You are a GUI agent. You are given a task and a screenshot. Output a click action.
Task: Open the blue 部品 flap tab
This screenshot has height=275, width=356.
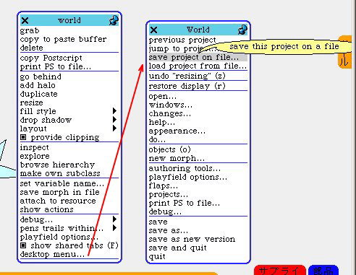323,270
